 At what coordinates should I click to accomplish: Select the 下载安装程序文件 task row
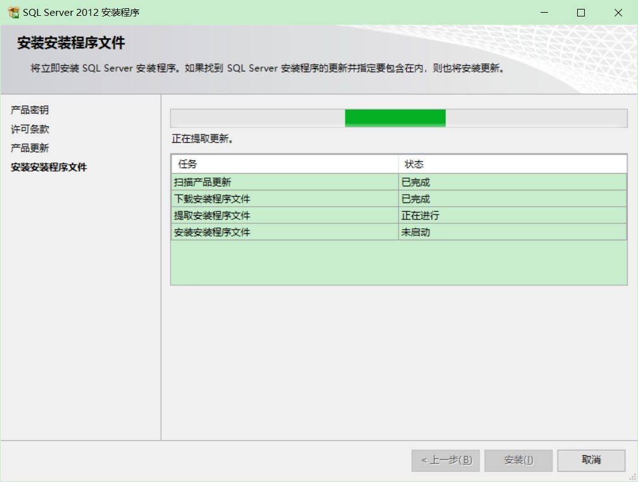pos(399,199)
